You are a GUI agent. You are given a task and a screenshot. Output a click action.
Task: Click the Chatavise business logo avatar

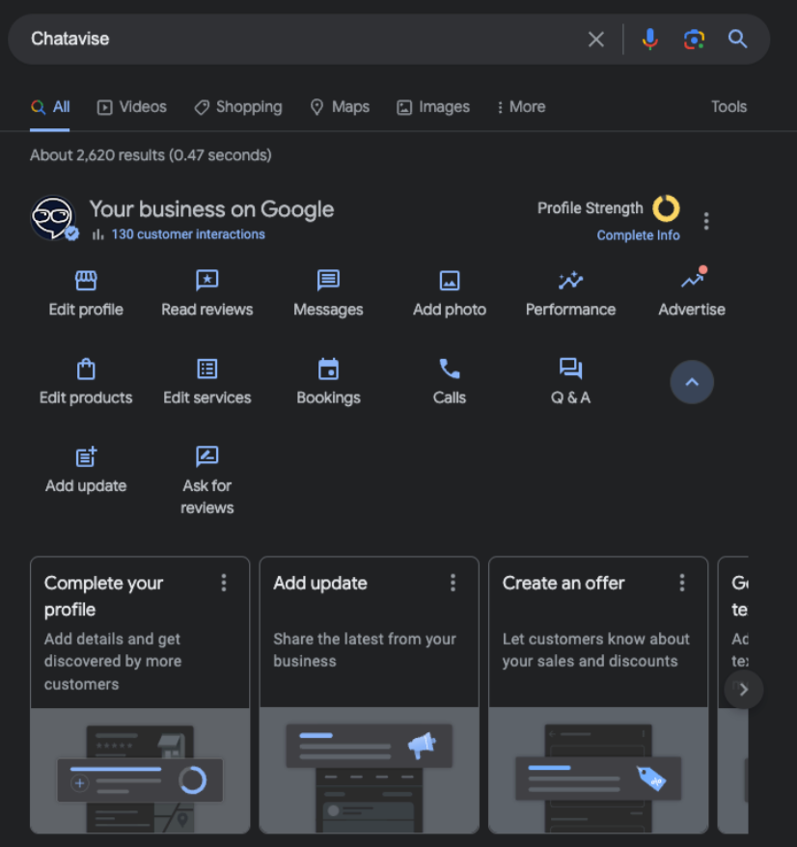click(x=53, y=218)
